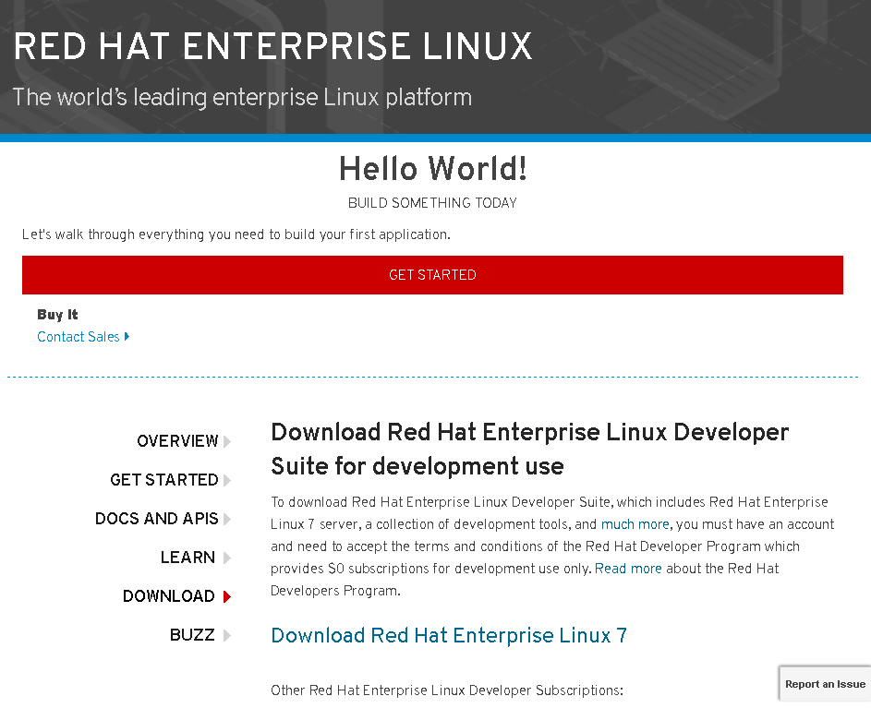This screenshot has width=871, height=708.
Task: Click the 'Download Red Hat Enterprise Linux Developer Suite' heading
Action: click(530, 449)
